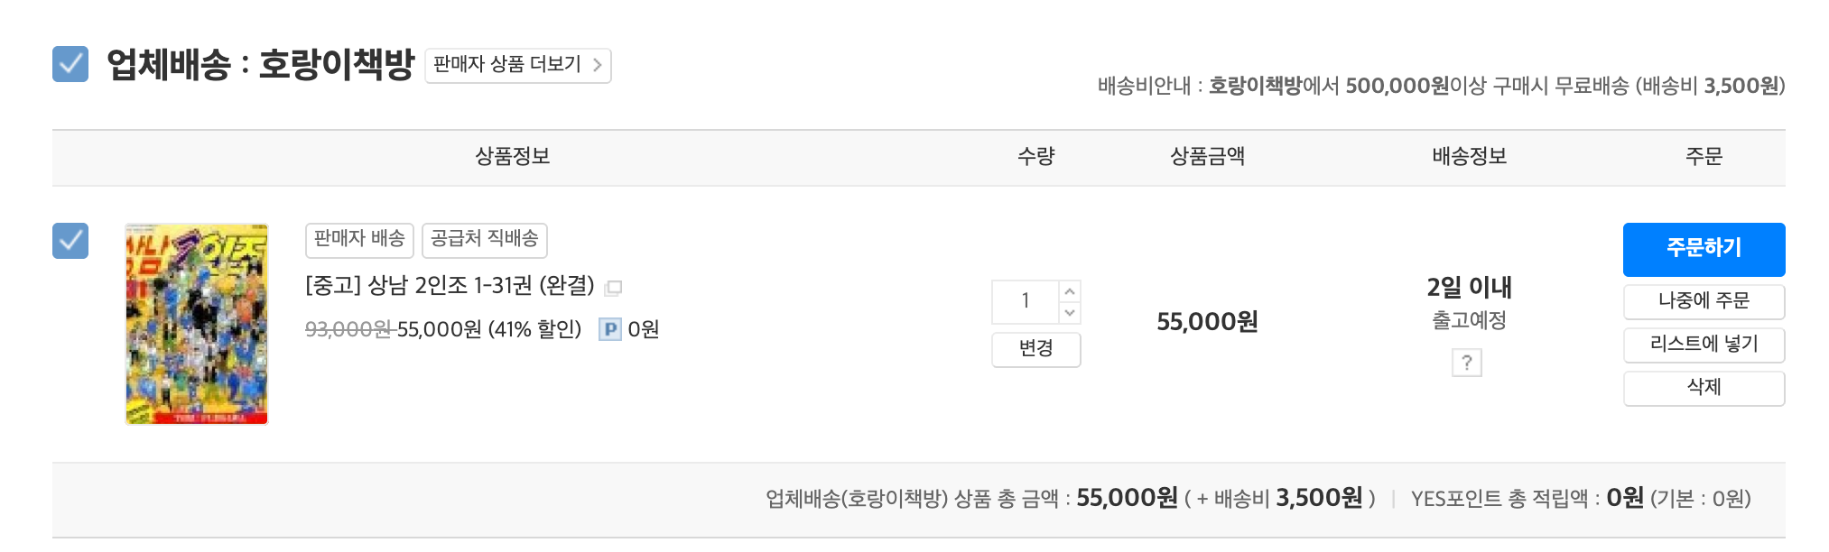Click the 판매자 배송 tag label
The height and width of the screenshot is (552, 1829).
click(x=359, y=239)
